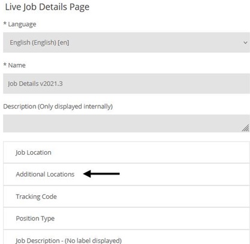Select the Tracking Code row
The height and width of the screenshot is (244, 250).
pos(126,196)
